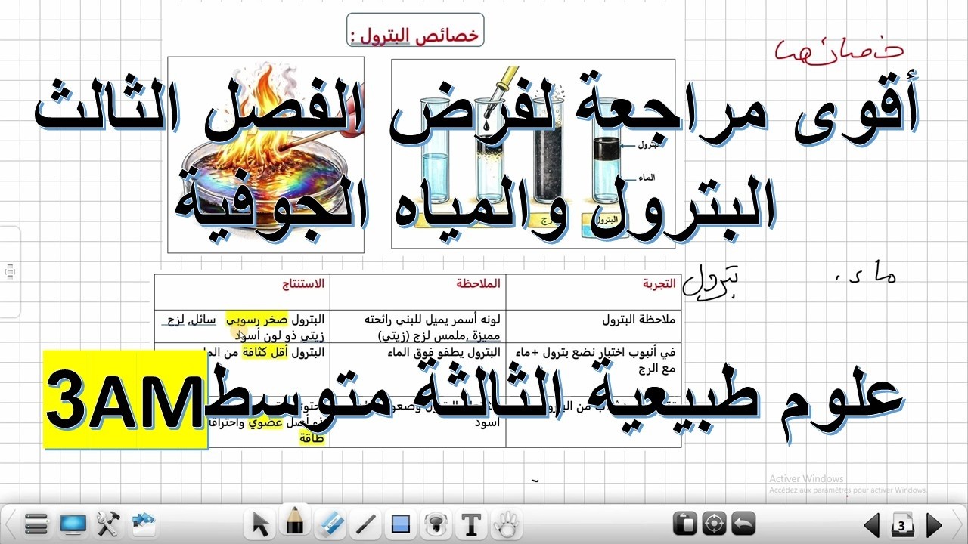Click the yellow 3AM label

coord(126,400)
